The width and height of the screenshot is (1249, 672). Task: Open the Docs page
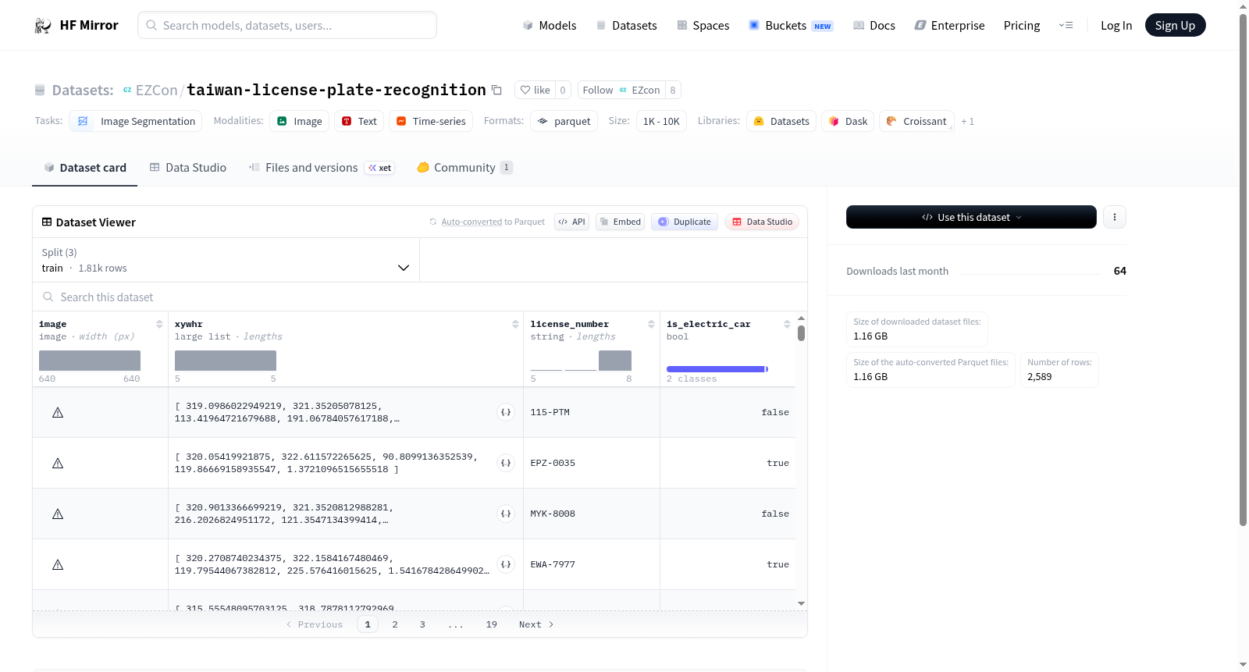point(874,26)
